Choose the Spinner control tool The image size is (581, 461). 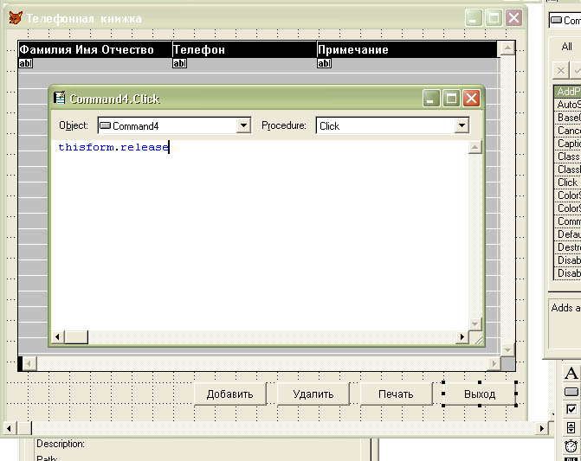571,427
